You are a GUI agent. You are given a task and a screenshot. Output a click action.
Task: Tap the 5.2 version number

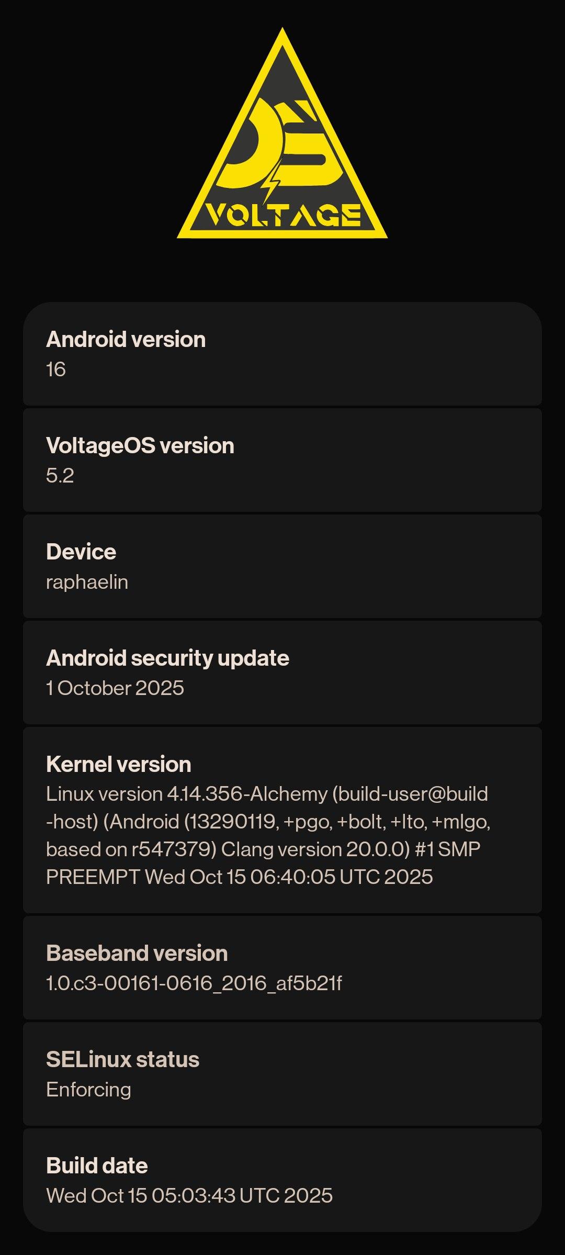[x=60, y=476]
